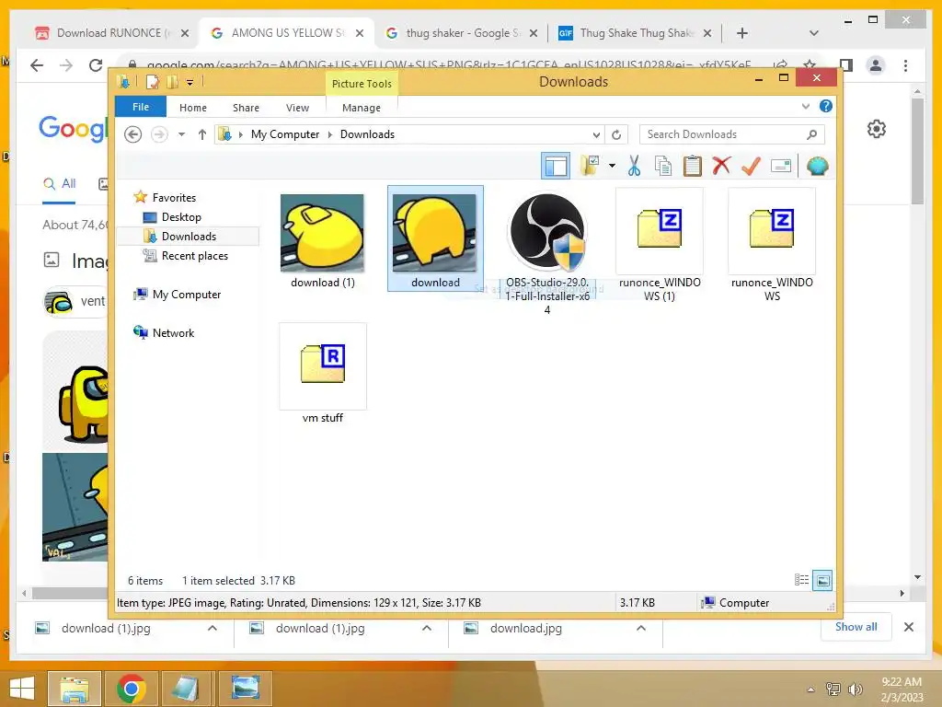Click My Computer in address breadcrumb
The height and width of the screenshot is (707, 942).
285,134
